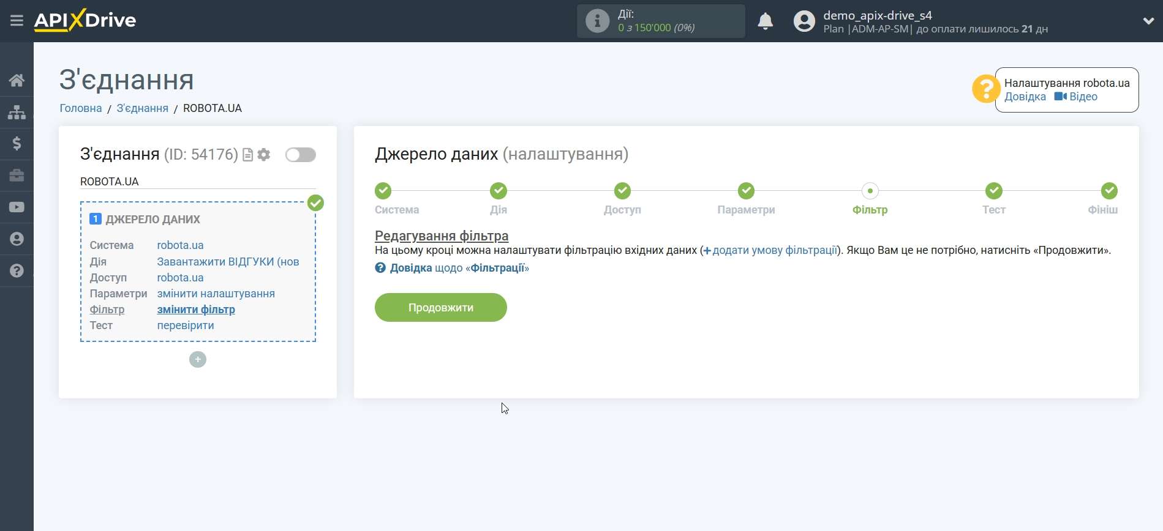This screenshot has height=531, width=1163.
Task: Click the yellow question mark help icon
Action: tap(985, 89)
